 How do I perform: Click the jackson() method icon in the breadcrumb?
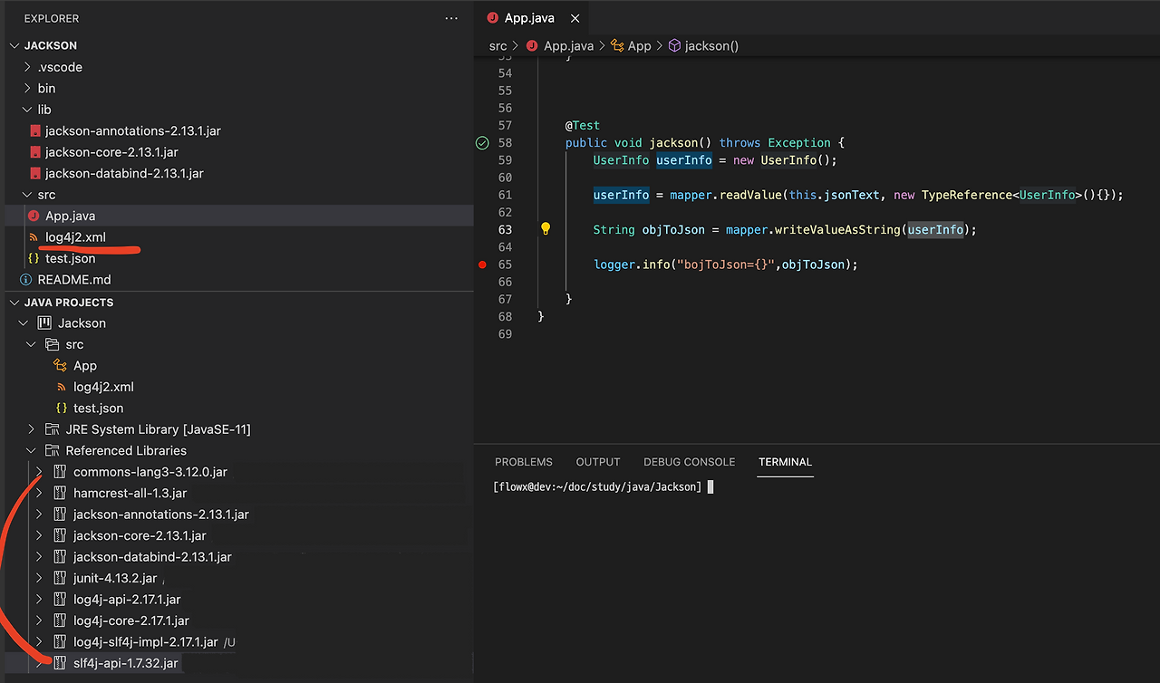point(671,45)
